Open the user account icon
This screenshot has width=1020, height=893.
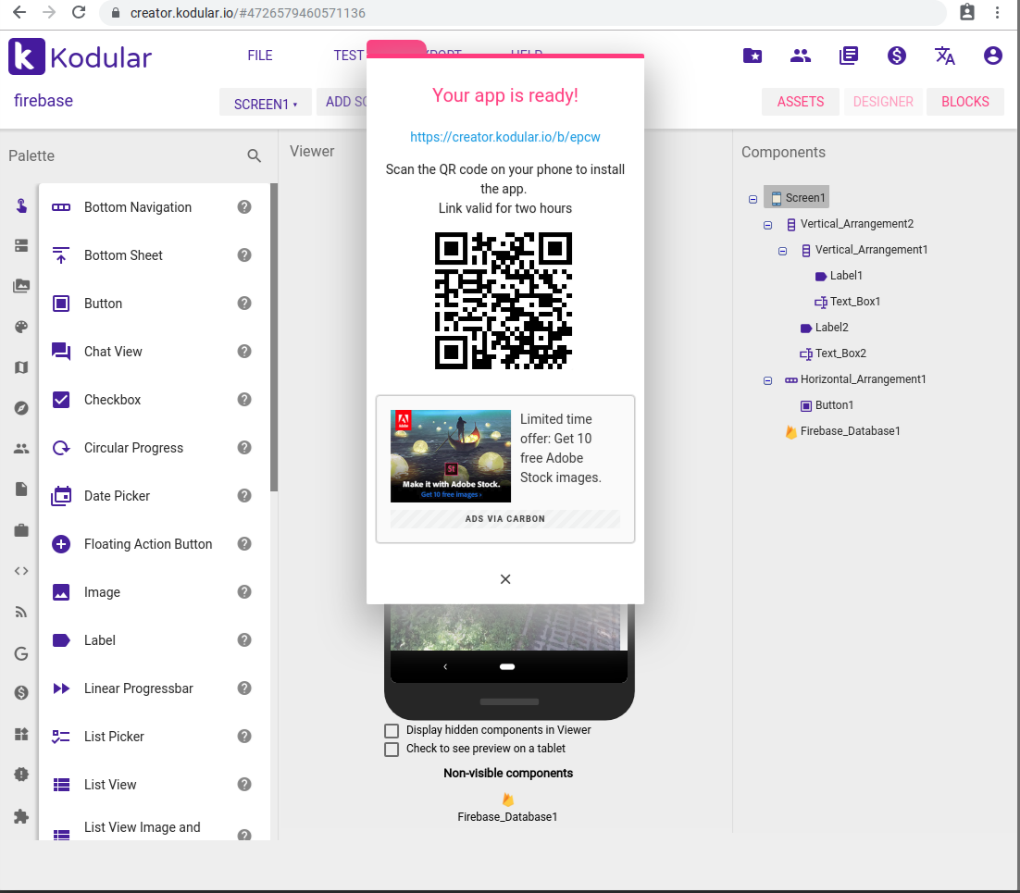992,56
